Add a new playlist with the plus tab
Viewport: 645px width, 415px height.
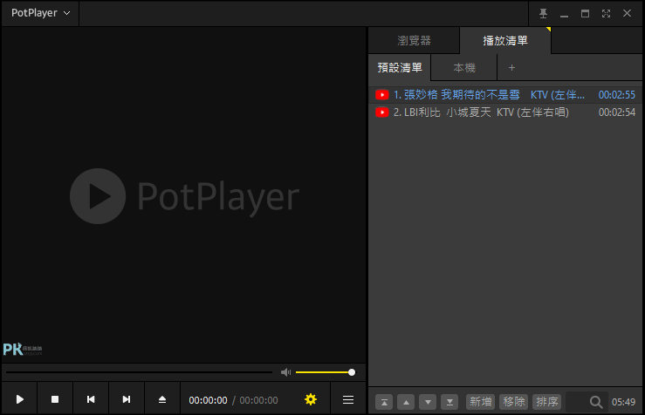pos(511,67)
